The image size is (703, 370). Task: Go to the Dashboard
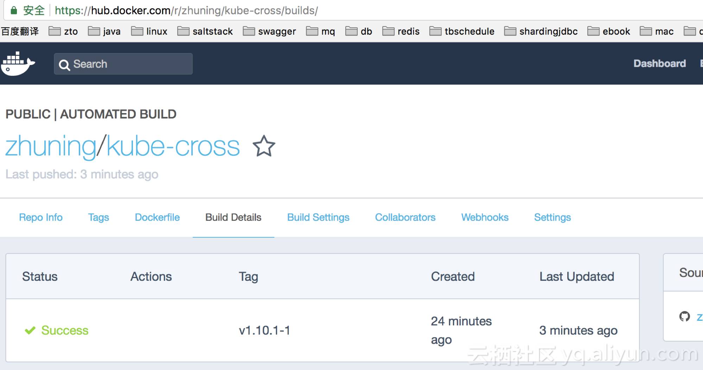click(x=660, y=64)
